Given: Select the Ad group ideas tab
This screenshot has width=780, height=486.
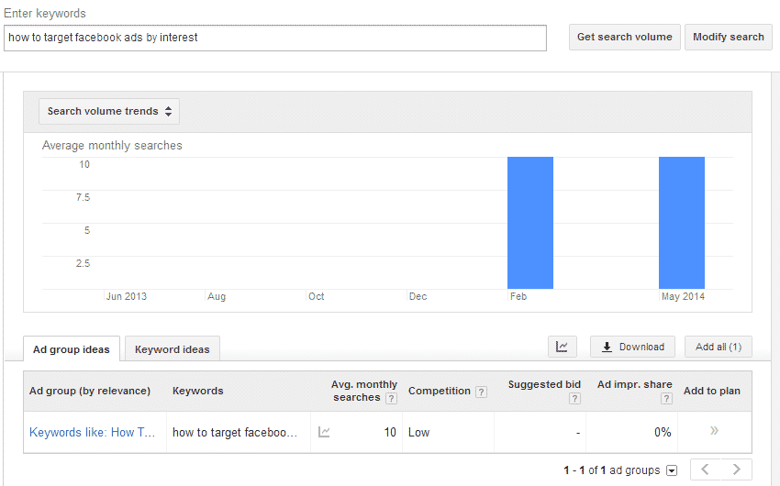Looking at the screenshot, I should click(72, 348).
